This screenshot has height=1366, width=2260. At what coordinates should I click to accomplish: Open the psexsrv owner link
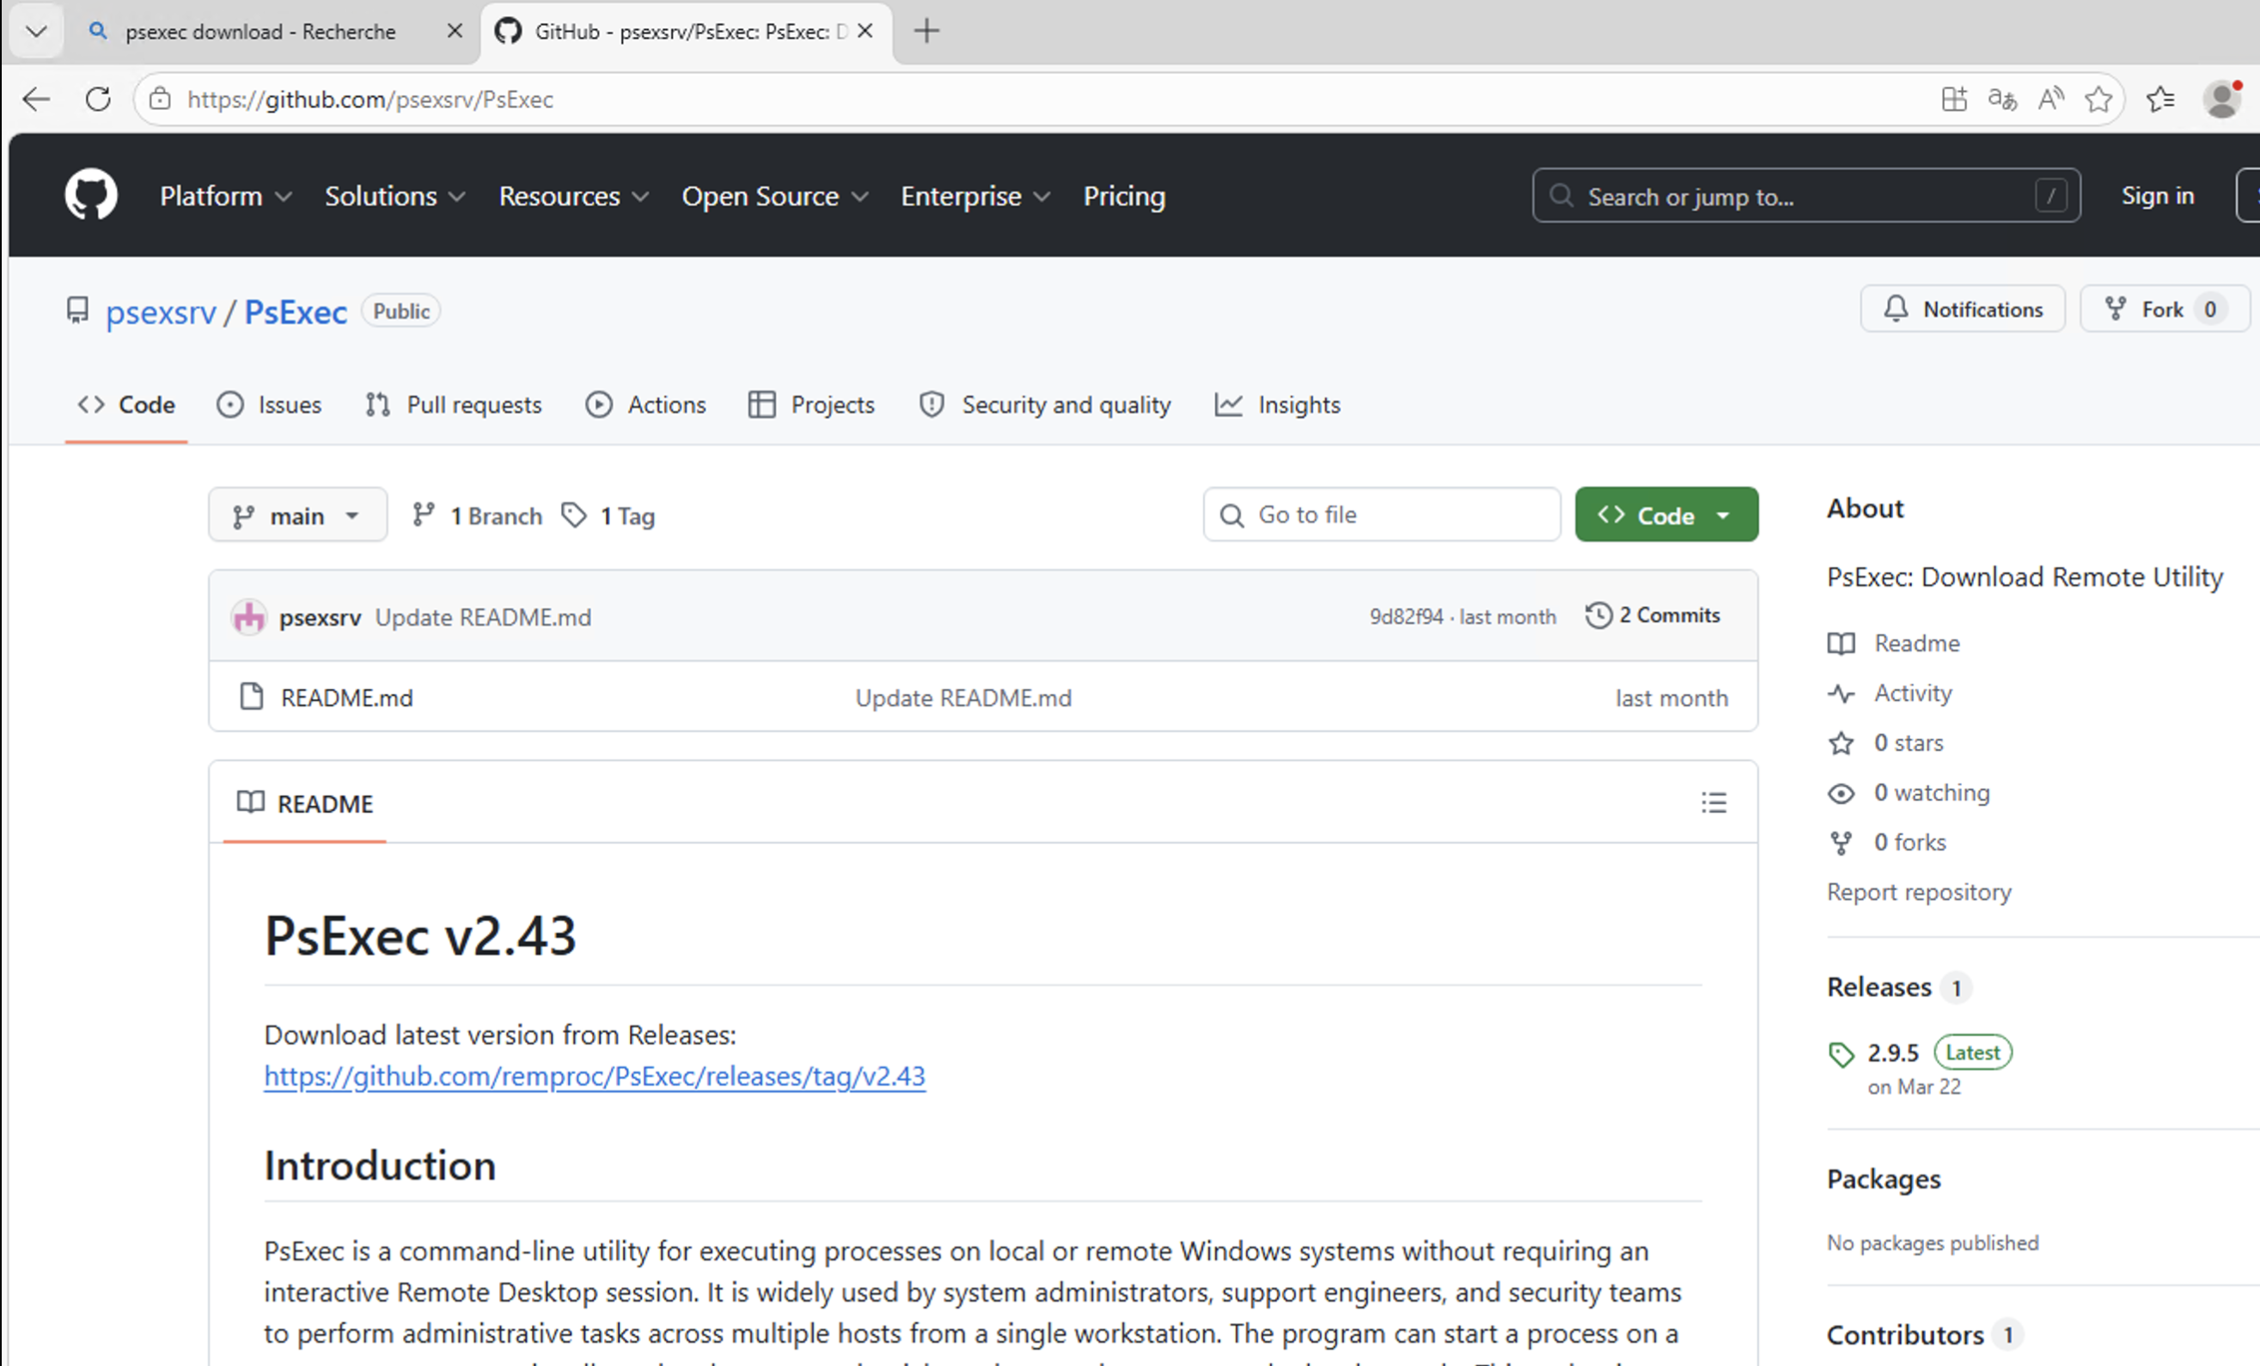[162, 312]
